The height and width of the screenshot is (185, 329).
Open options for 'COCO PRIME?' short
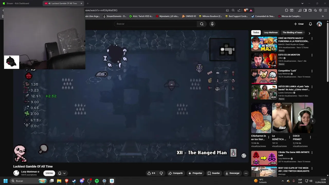310,137
